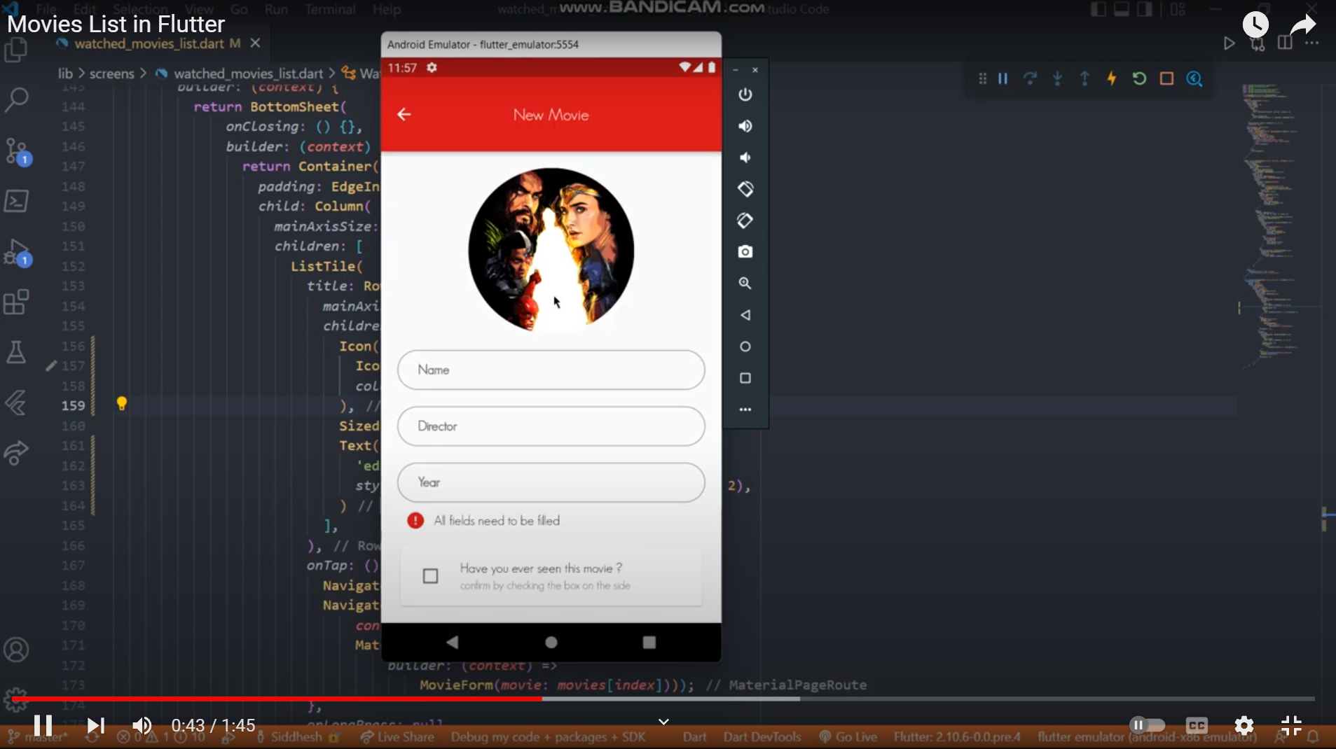Select watched_movies_list.dart editor tab

click(x=149, y=43)
